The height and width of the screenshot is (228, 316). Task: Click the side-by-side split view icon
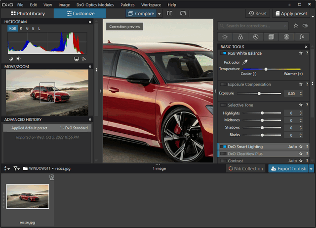coord(170,13)
